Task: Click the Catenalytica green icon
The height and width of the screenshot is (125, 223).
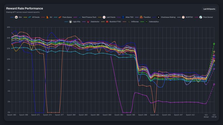Action: 147,22
